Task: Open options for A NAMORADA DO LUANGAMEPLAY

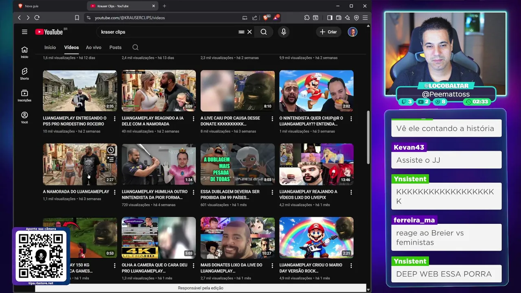Action: click(114, 192)
